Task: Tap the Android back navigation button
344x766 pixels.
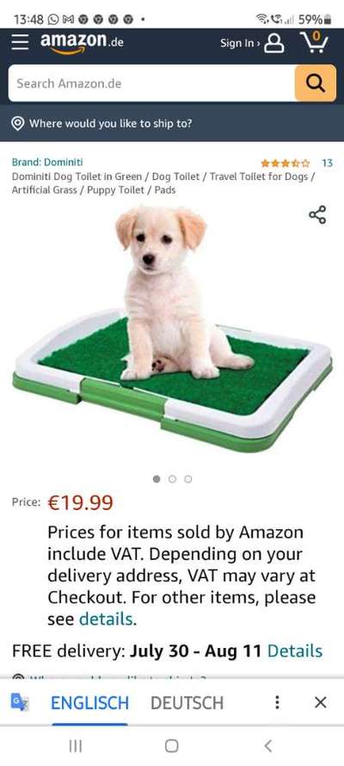Action: (267, 745)
